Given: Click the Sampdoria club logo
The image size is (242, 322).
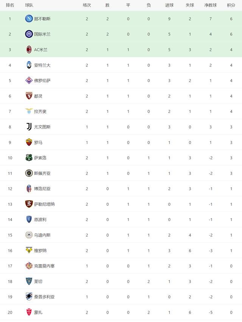Looking at the screenshot, I should (29, 297).
